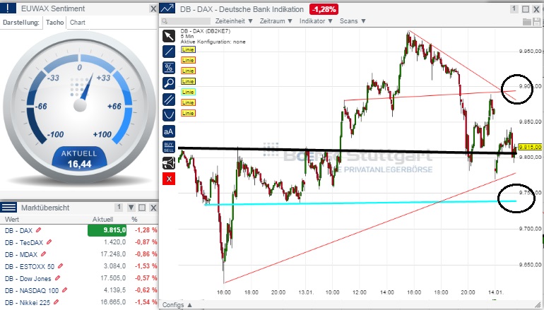Viewport: 544px width, 310px height.
Task: Maximize the DB - DAX chart window
Action: [x=526, y=9]
